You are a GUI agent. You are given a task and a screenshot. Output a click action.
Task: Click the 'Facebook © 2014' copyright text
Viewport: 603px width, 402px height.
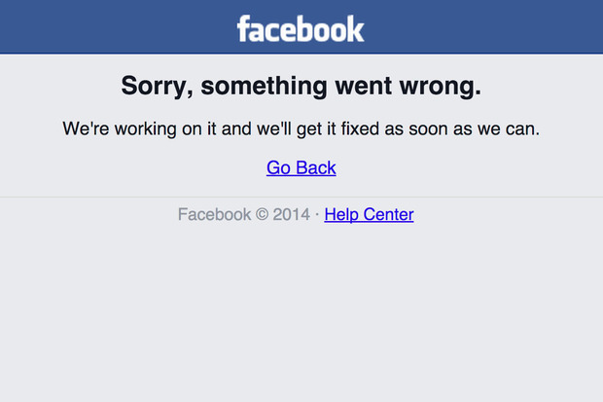pyautogui.click(x=244, y=214)
